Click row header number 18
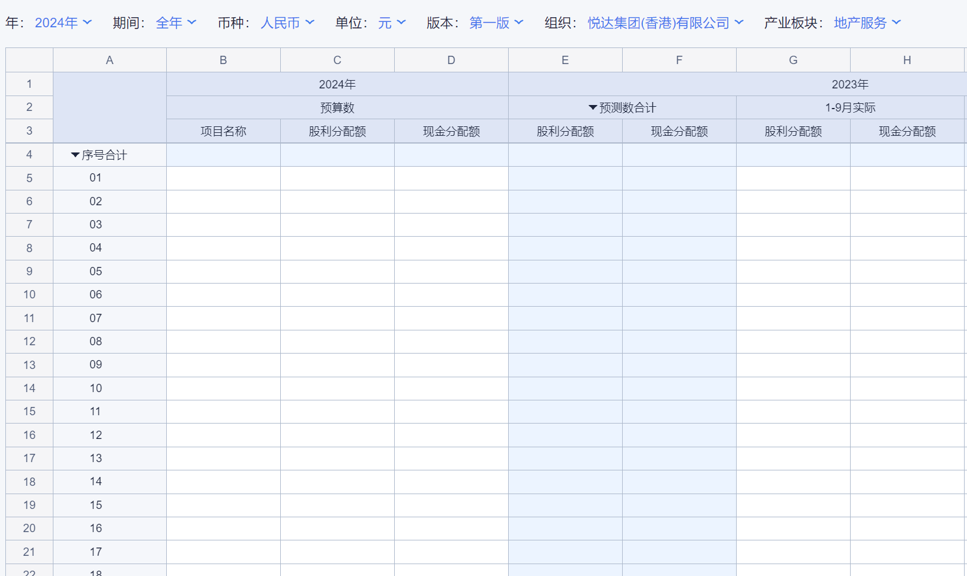The width and height of the screenshot is (967, 576). (29, 482)
